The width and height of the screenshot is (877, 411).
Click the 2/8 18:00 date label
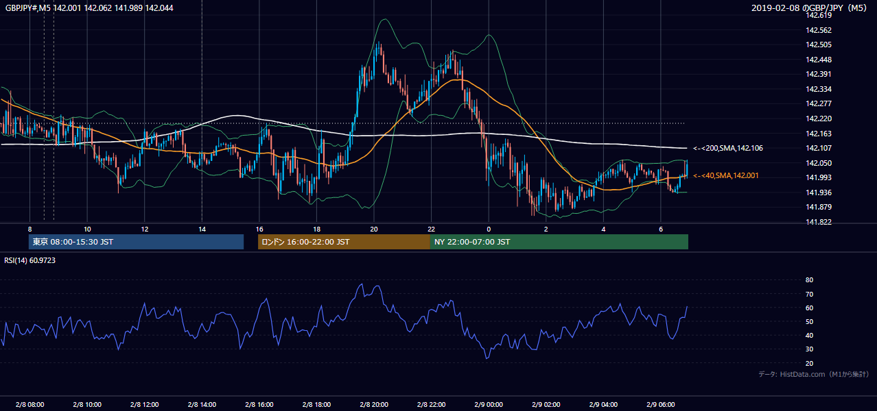(x=316, y=405)
